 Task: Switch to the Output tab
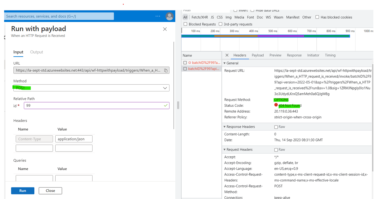point(36,52)
